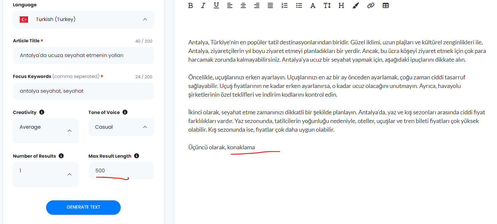
Task: Show the Number of Results info icon
Action: 61,156
